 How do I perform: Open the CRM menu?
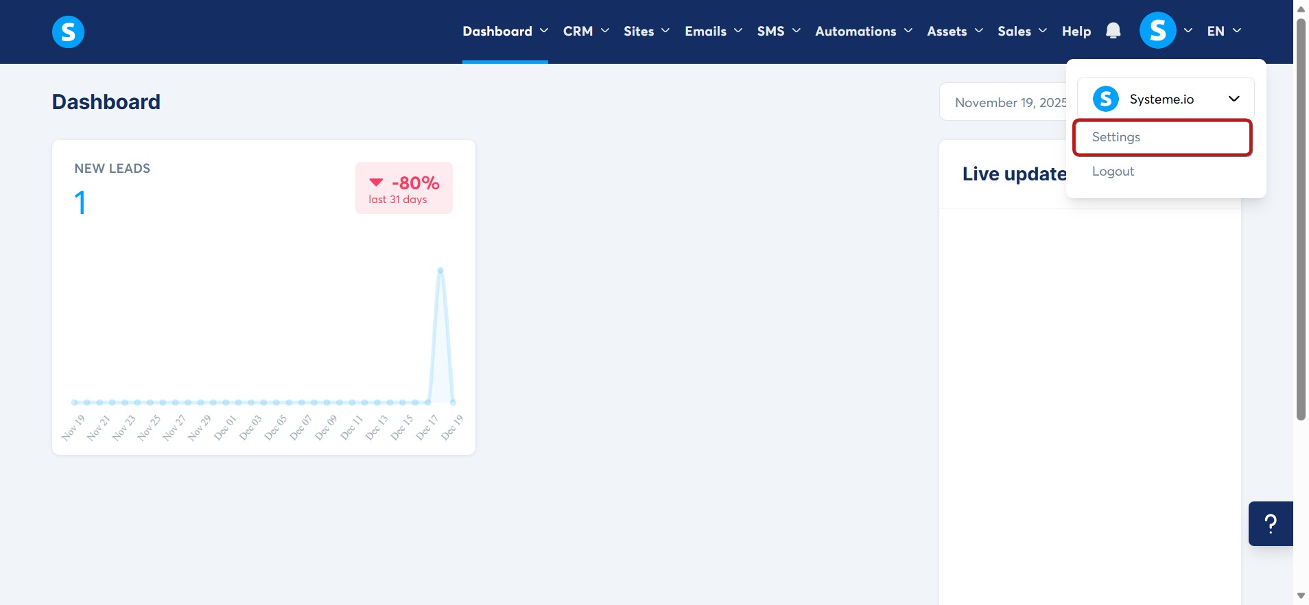coord(586,31)
